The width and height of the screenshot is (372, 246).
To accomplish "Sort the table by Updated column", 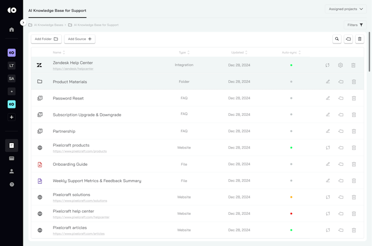I will 239,52.
